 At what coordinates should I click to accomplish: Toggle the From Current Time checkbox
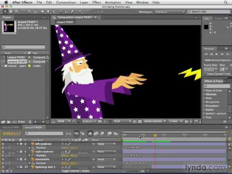point(205,73)
